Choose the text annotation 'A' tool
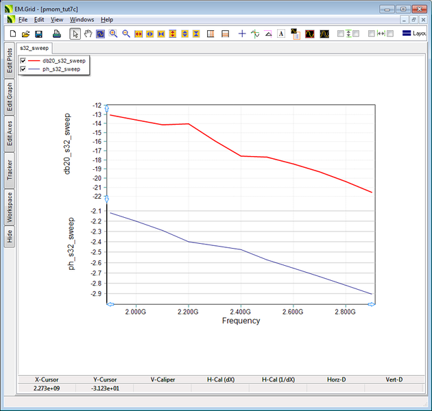This screenshot has width=432, height=411. 281,34
